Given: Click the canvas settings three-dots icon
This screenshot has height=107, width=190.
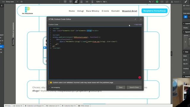Looking at the screenshot, I should [60, 2].
